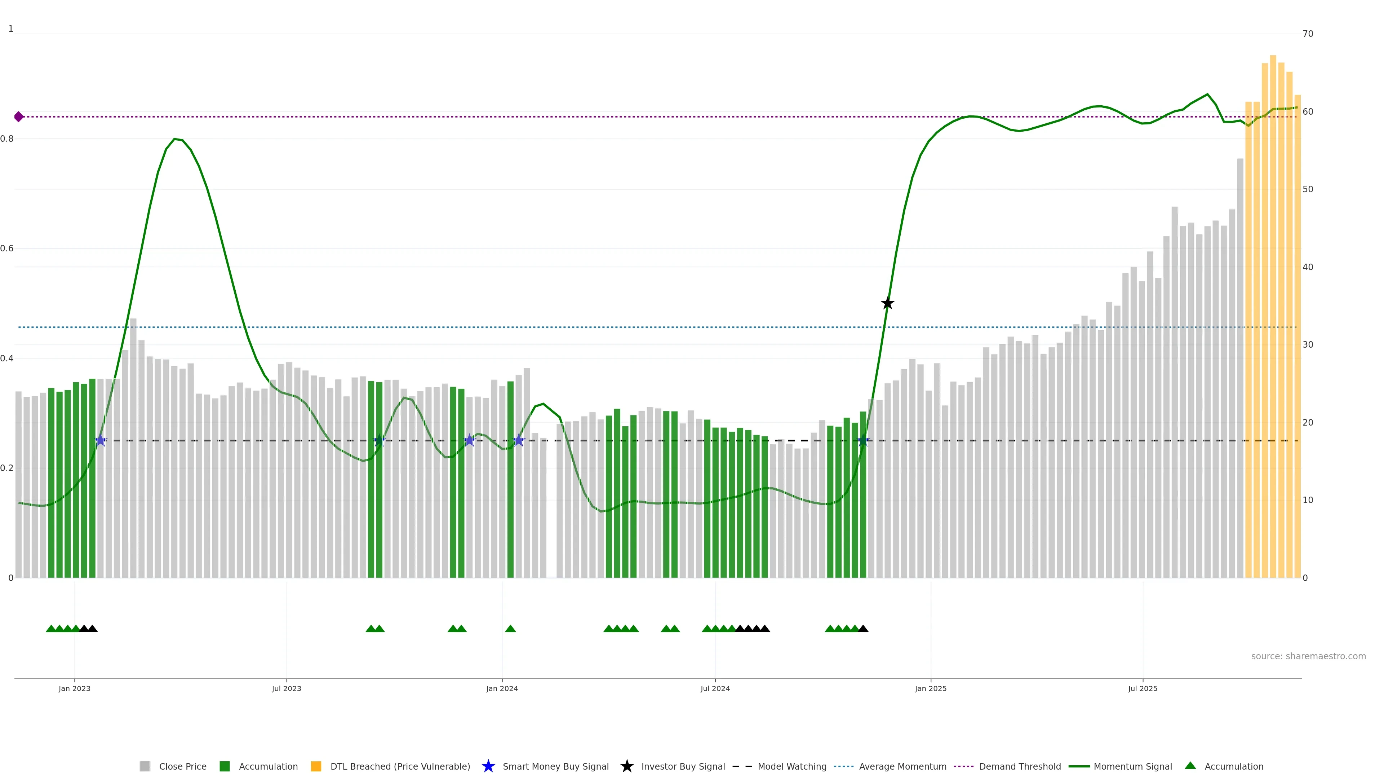Viewport: 1384px width, 779px height.
Task: Click the purple diamond Demand Threshold marker
Action: pyautogui.click(x=19, y=116)
